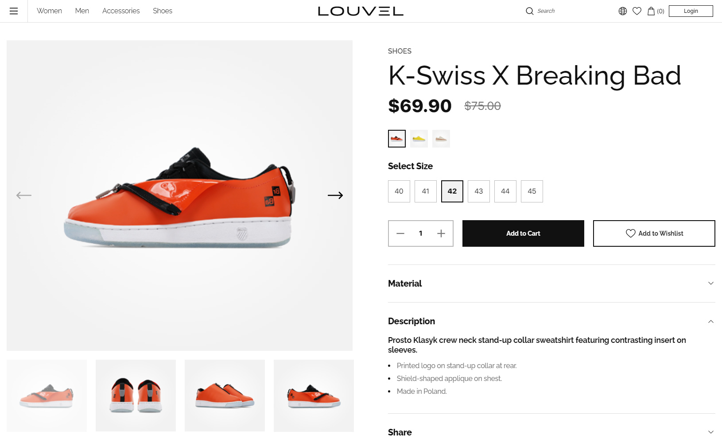Screen dimensions: 722x443
Task: Decrease quantity with minus icon
Action: 400,233
